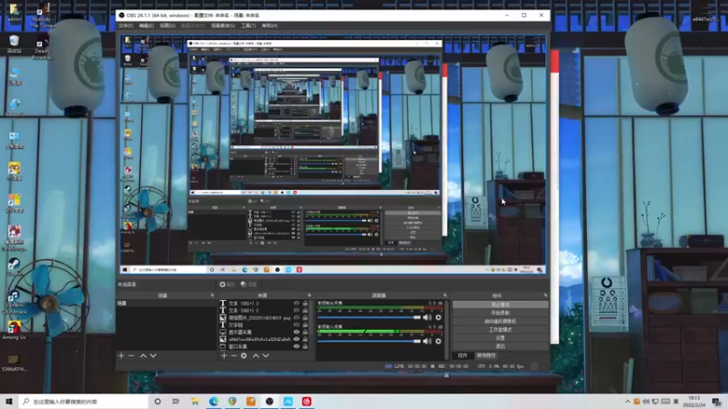728x409 pixels.
Task: Move the scene up in the Scenes list
Action: 143,355
